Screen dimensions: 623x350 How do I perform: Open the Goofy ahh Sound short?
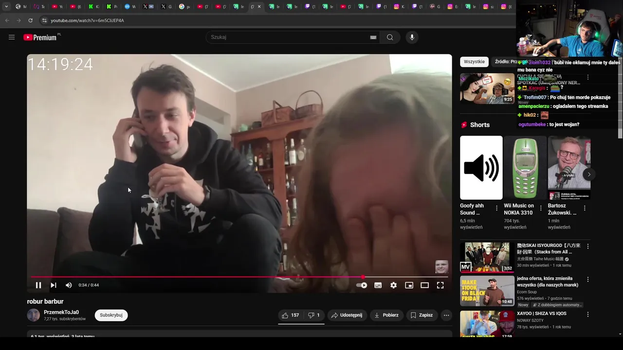click(481, 168)
